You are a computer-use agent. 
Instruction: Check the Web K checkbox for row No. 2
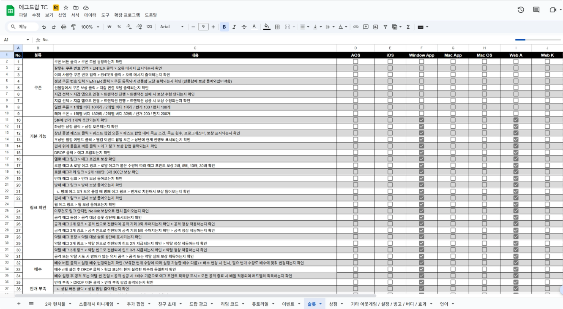(547, 68)
